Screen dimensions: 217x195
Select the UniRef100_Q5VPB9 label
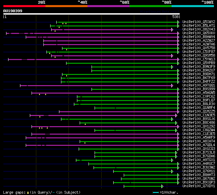199,63
